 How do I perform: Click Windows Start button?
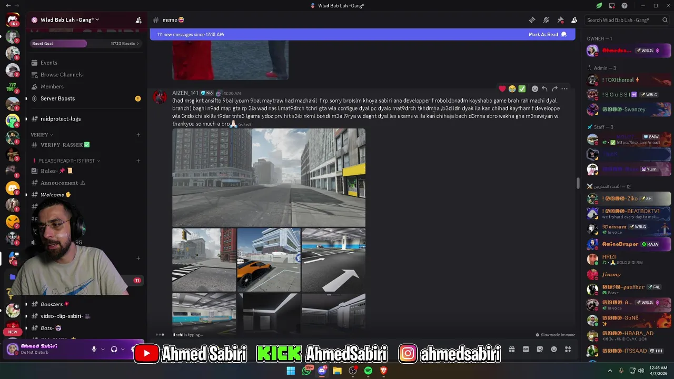pyautogui.click(x=291, y=371)
